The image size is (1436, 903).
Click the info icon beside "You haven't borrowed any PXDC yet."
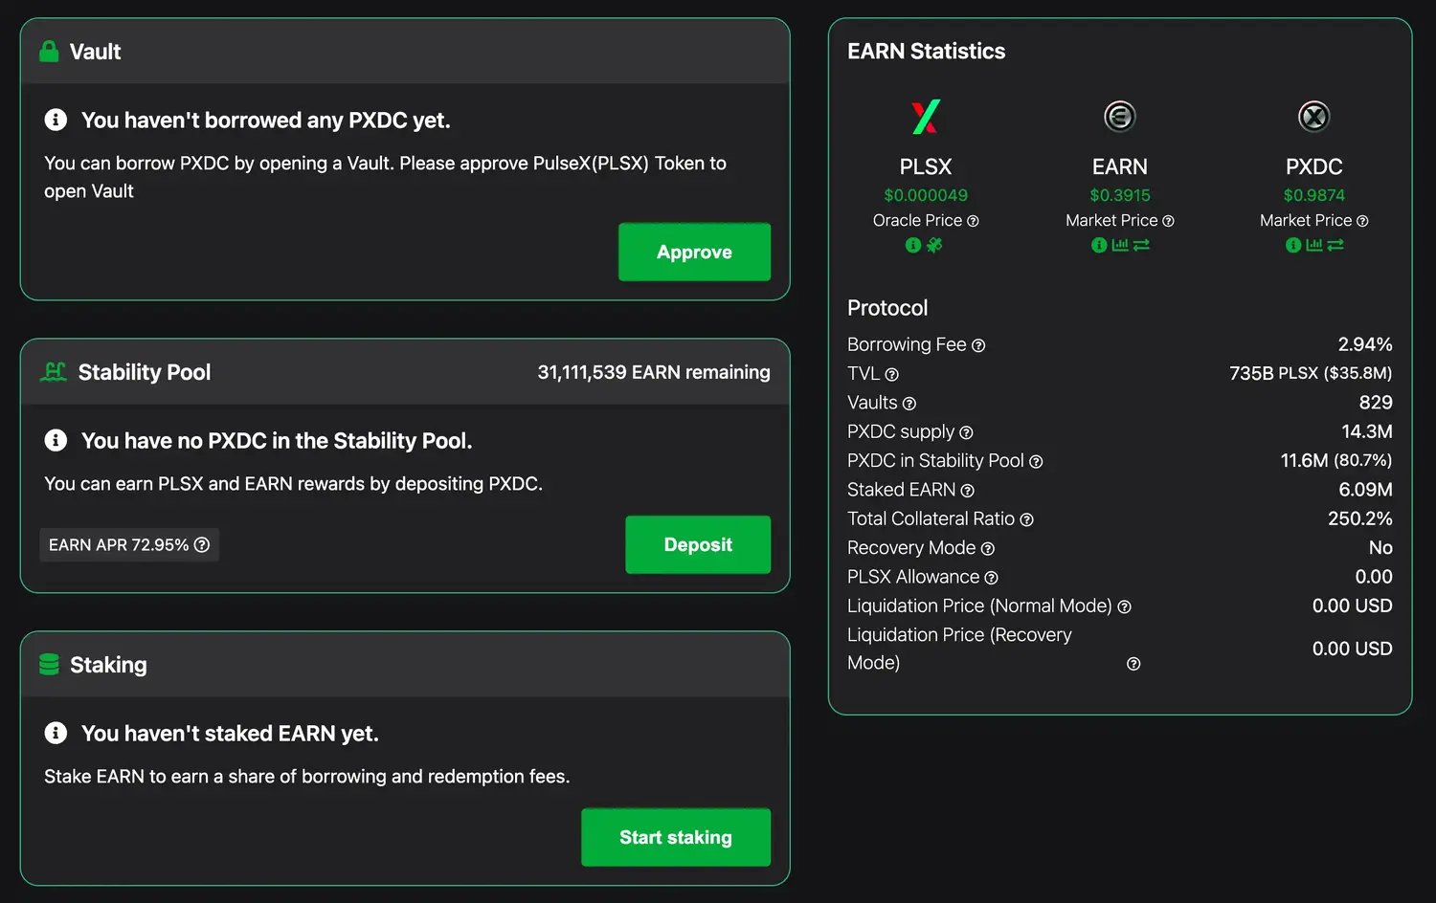[x=56, y=120]
